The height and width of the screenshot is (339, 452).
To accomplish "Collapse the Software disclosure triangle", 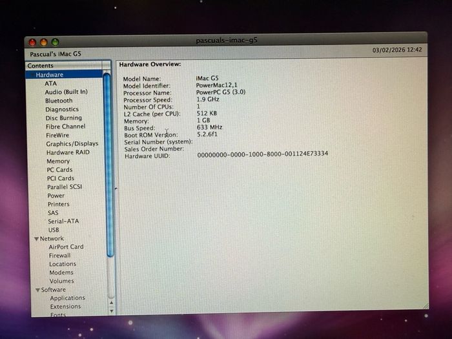I will 37,290.
